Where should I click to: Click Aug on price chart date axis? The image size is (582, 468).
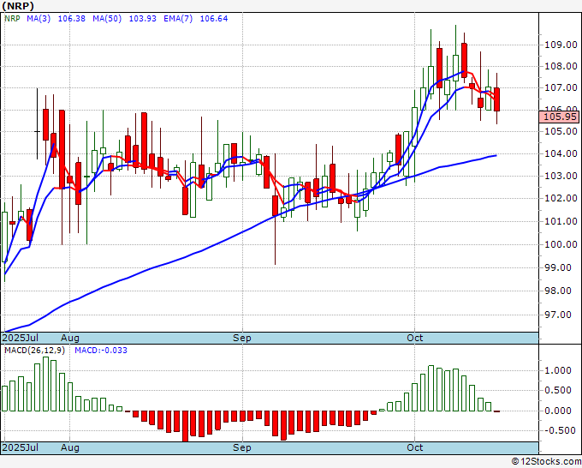pyautogui.click(x=70, y=338)
